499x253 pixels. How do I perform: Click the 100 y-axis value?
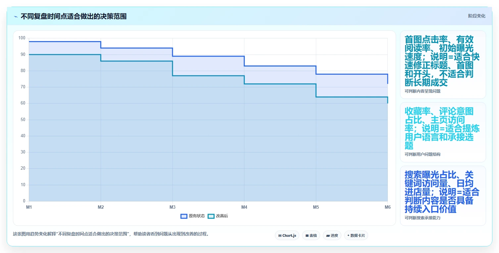(x=22, y=38)
